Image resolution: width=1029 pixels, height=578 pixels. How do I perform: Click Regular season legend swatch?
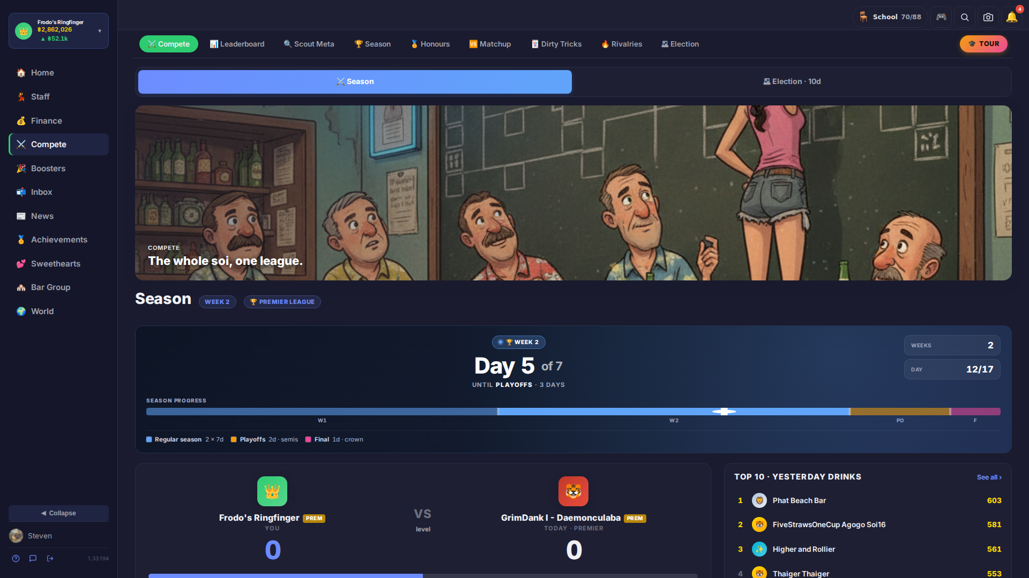tap(149, 439)
